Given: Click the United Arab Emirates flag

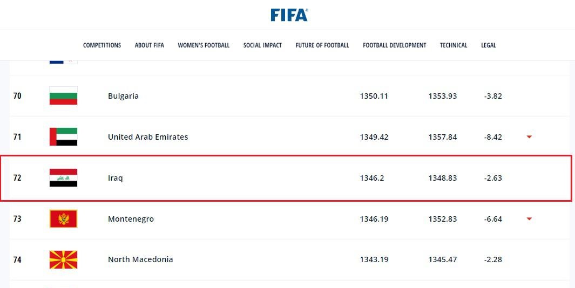Looking at the screenshot, I should coord(64,136).
